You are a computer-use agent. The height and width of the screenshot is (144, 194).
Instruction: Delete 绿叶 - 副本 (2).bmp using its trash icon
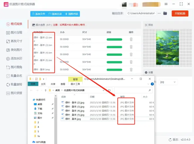131,39
